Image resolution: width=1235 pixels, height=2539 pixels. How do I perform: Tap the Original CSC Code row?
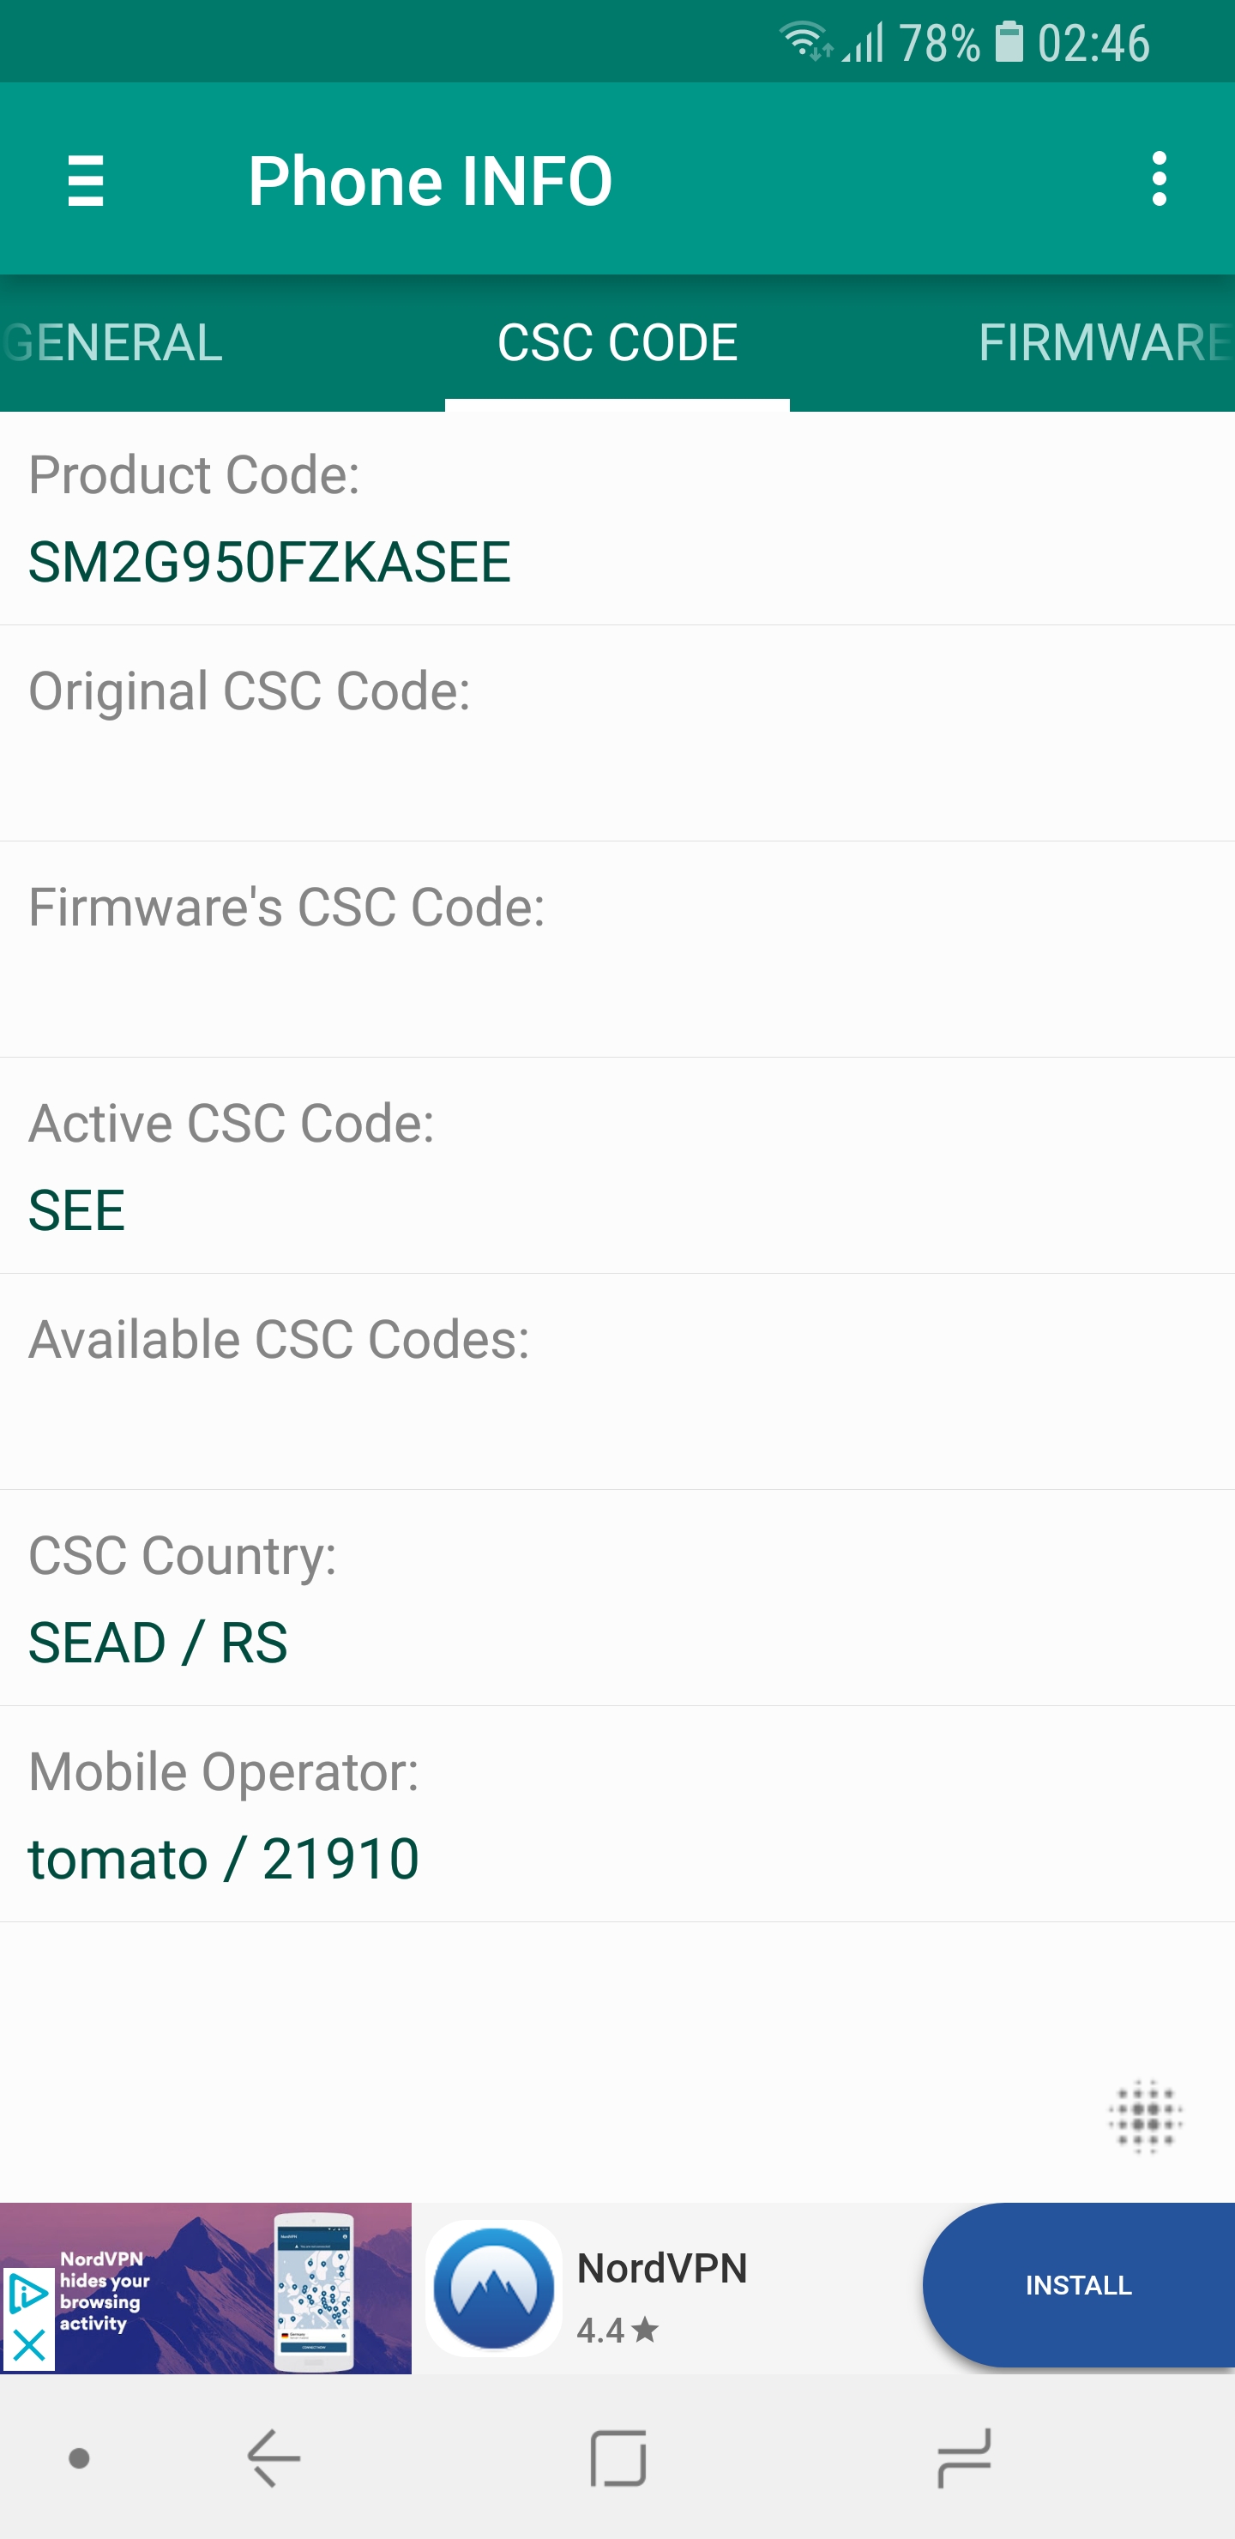(617, 734)
